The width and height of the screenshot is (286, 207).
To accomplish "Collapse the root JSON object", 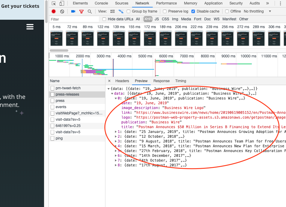I will click(108, 89).
